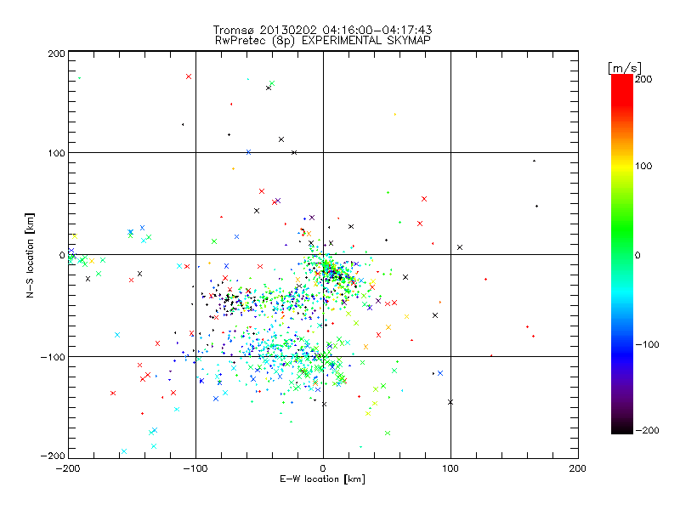
Task: Click the "0" tick label on the N-S axis
Action: coord(62,255)
